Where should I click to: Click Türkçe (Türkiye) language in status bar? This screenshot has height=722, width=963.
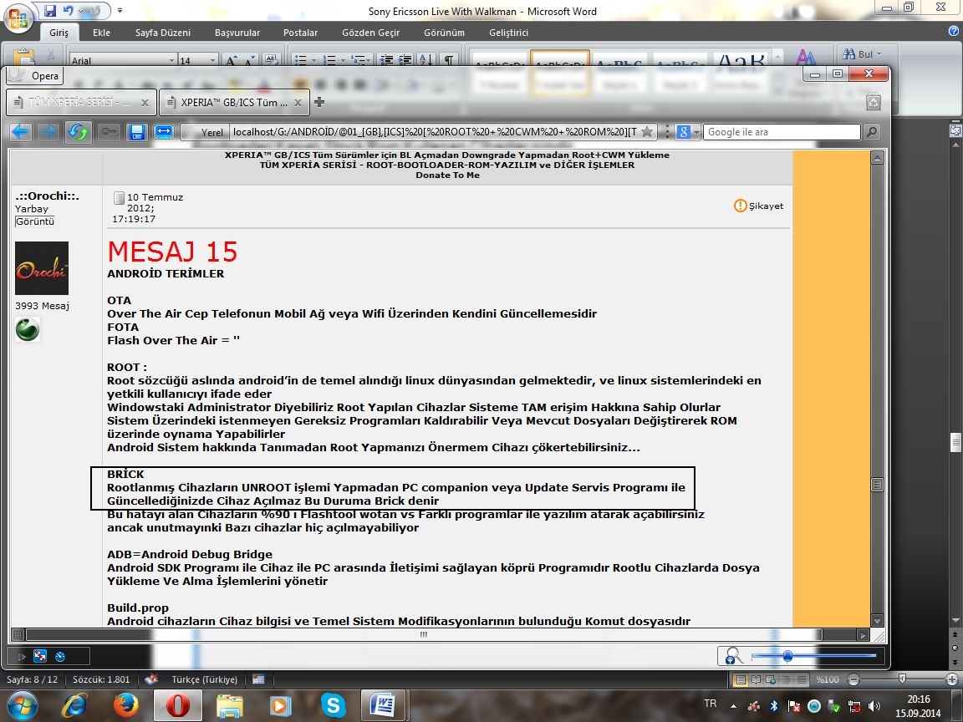(205, 679)
